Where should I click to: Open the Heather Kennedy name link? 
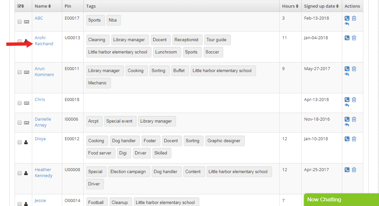pos(44,173)
